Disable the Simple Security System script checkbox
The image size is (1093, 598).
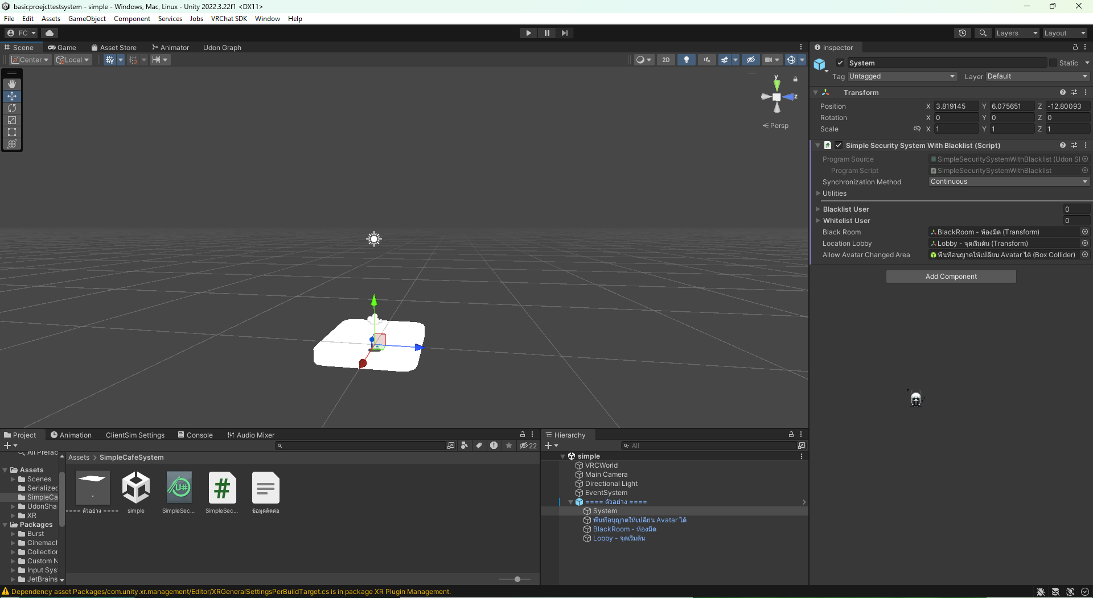click(x=839, y=146)
